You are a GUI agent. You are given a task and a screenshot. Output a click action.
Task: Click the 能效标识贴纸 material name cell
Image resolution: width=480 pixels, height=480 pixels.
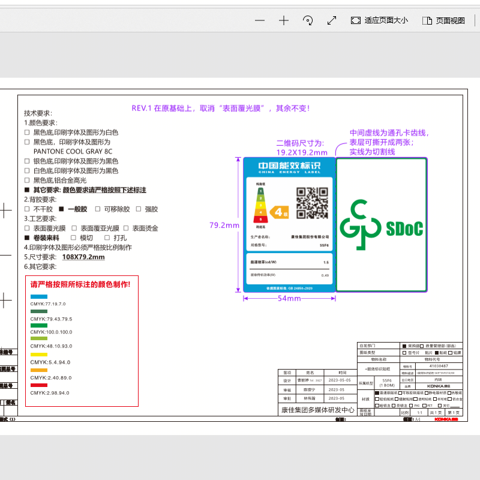pos(379,369)
